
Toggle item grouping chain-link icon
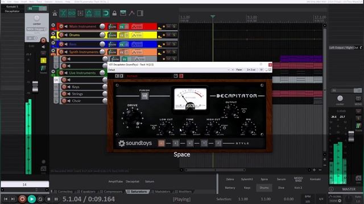72,13
